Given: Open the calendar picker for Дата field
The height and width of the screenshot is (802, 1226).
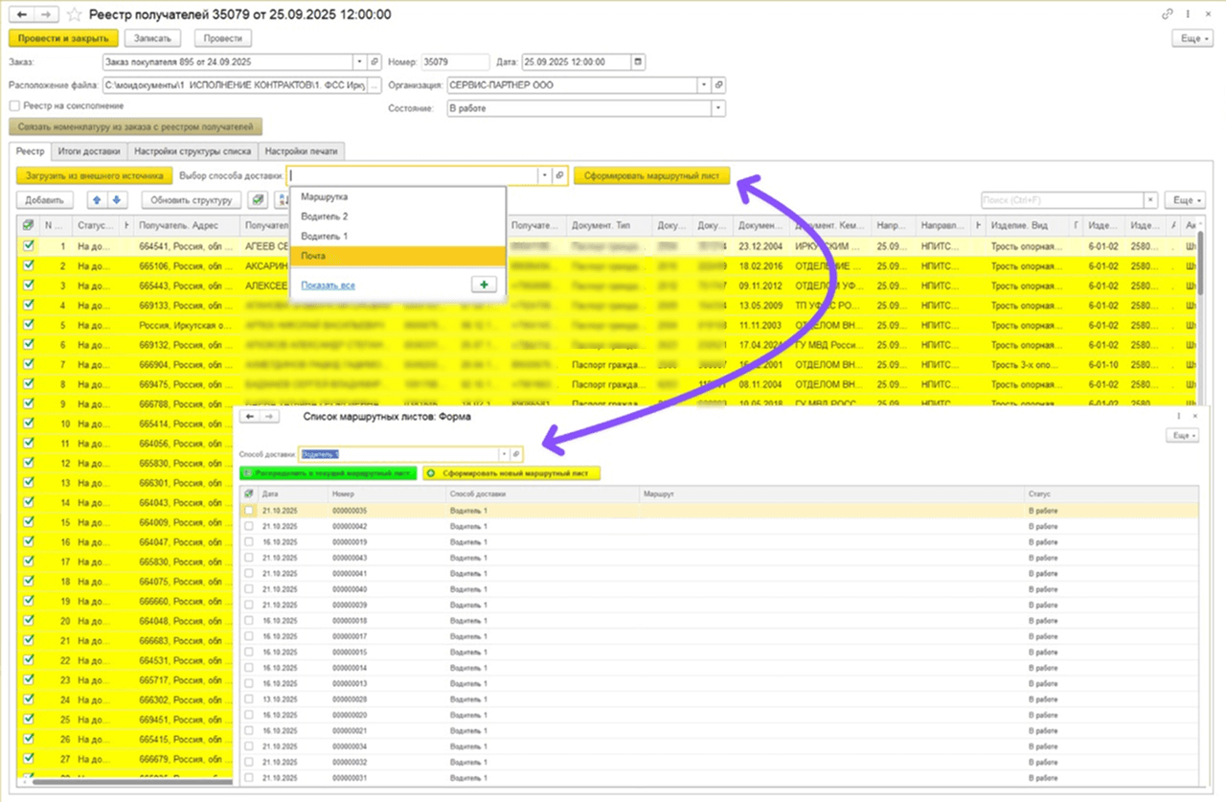Looking at the screenshot, I should (638, 62).
